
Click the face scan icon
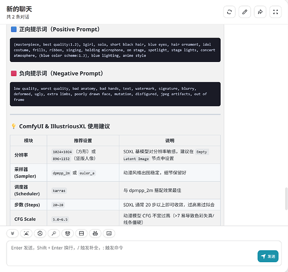click(26, 233)
